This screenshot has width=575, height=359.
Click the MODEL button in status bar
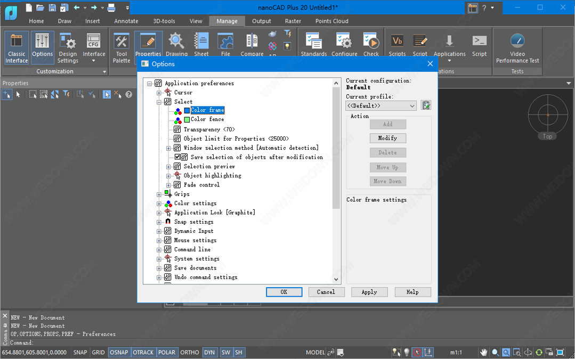click(315, 353)
